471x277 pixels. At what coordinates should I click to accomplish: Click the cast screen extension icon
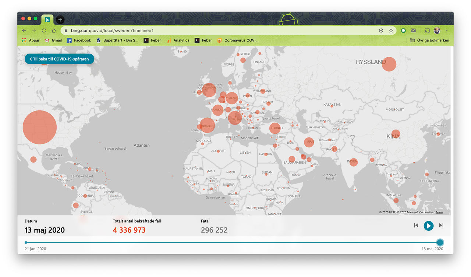(x=427, y=31)
